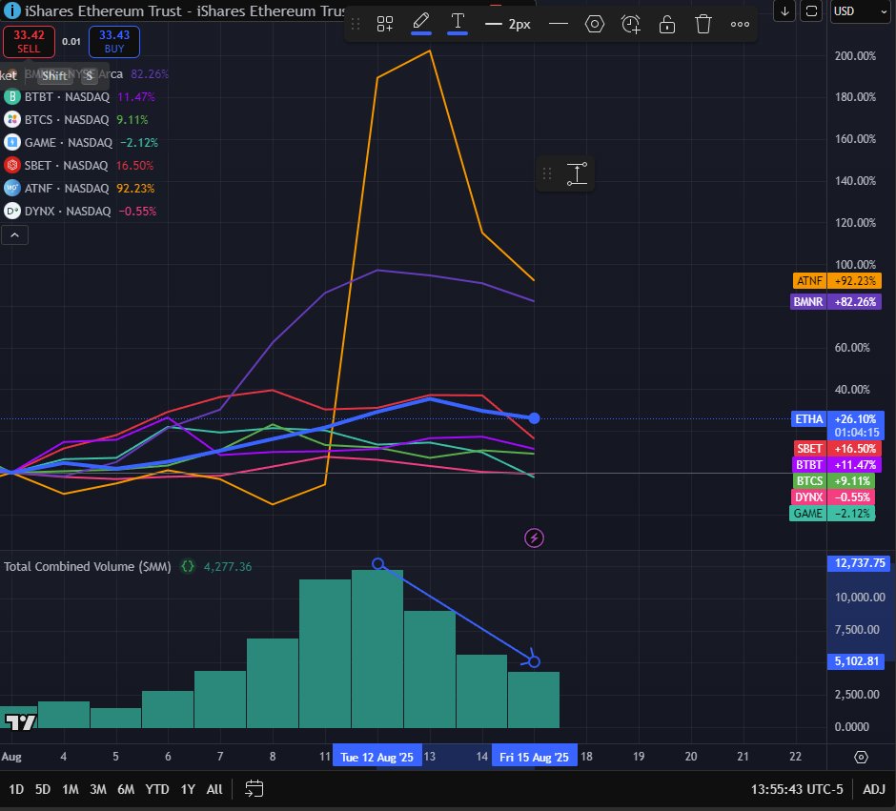Delete drawing with trash icon
The width and height of the screenshot is (896, 811).
pyautogui.click(x=703, y=24)
